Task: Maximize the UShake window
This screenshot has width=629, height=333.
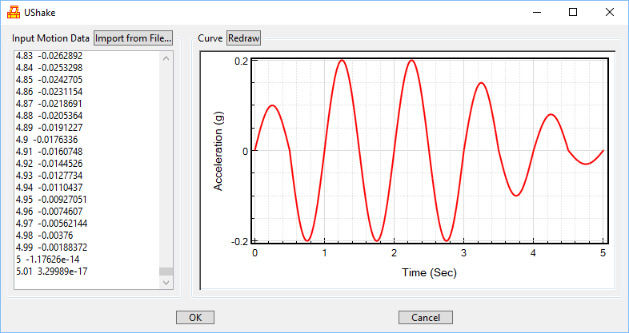Action: tap(573, 13)
